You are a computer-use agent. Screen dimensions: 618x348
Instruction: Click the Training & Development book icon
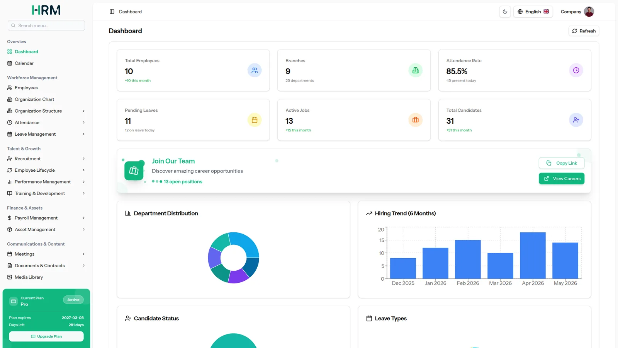point(10,193)
